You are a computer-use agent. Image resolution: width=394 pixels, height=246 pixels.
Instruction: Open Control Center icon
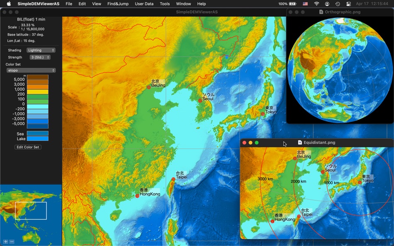click(348, 4)
